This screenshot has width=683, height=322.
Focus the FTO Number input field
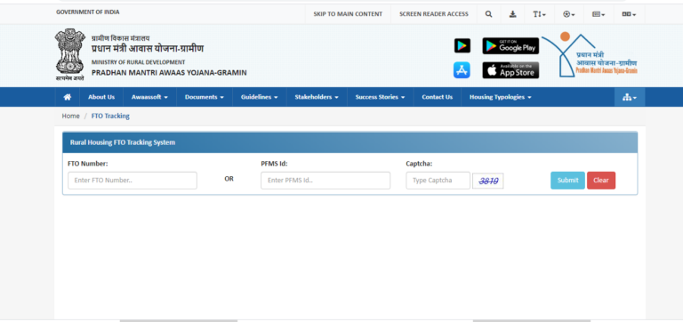[133, 181]
